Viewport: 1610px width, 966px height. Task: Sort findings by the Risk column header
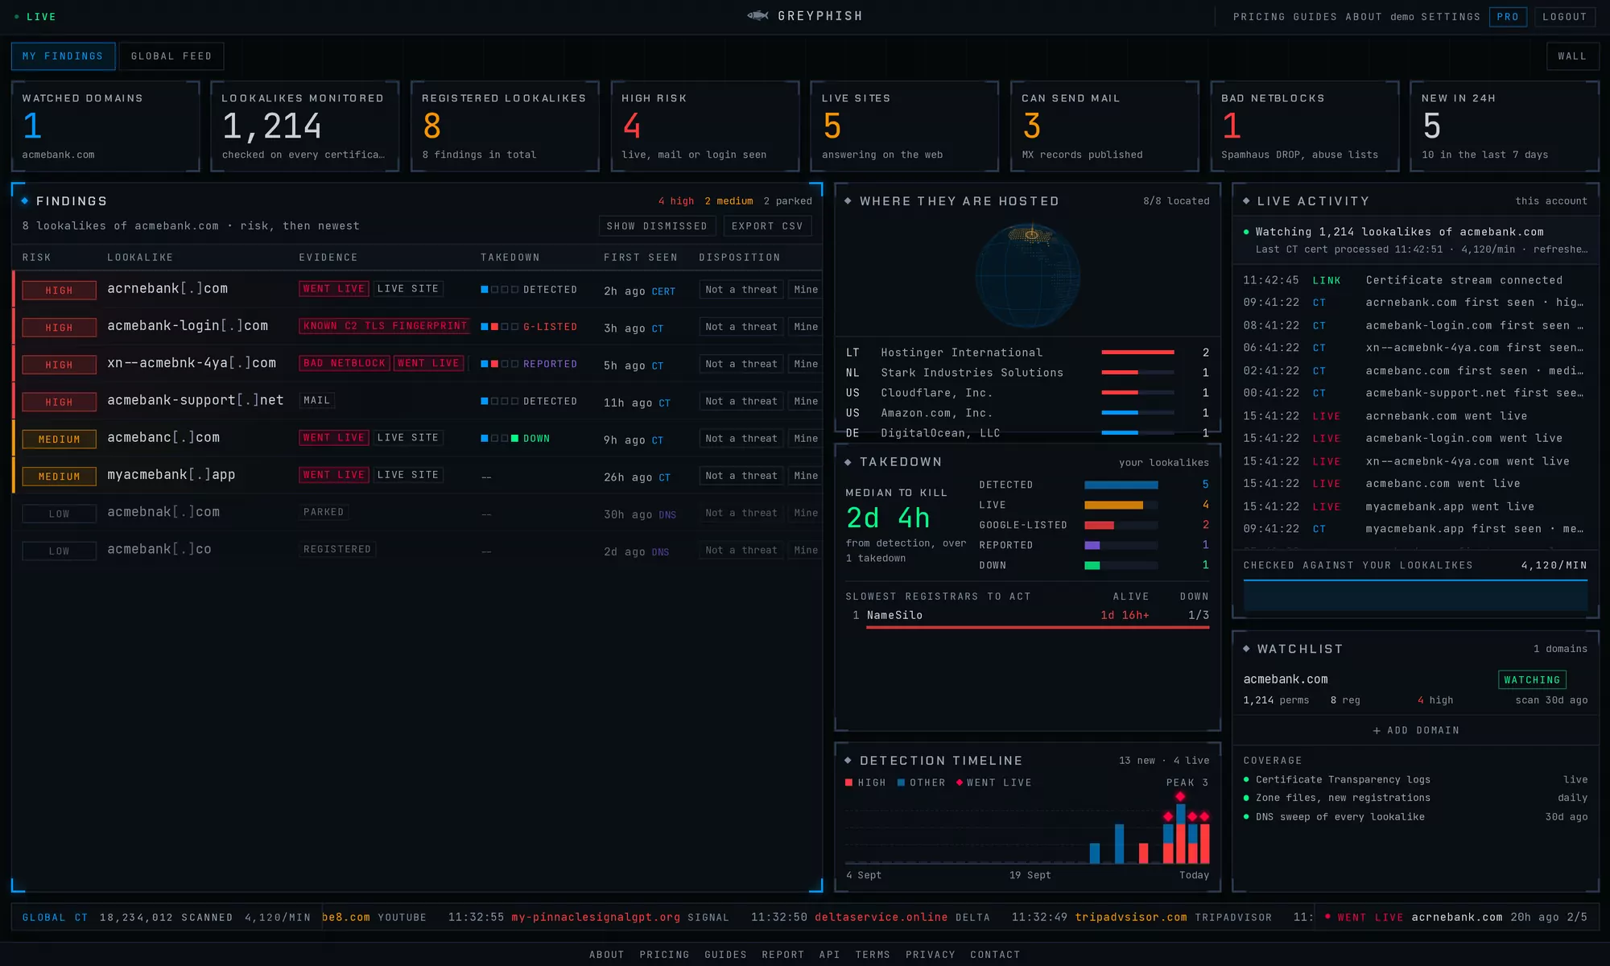pyautogui.click(x=36, y=258)
